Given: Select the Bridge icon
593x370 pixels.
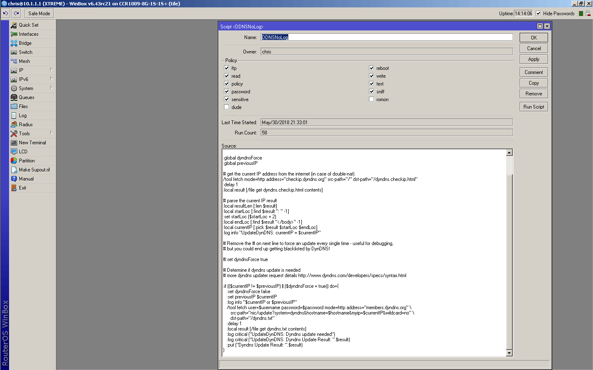Looking at the screenshot, I should point(14,43).
